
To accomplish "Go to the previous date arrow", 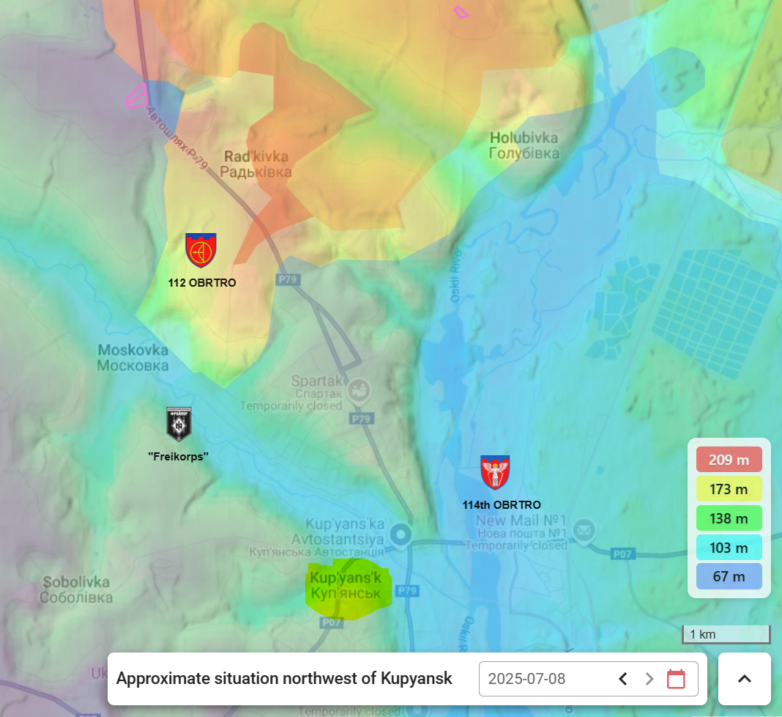I will (x=622, y=679).
